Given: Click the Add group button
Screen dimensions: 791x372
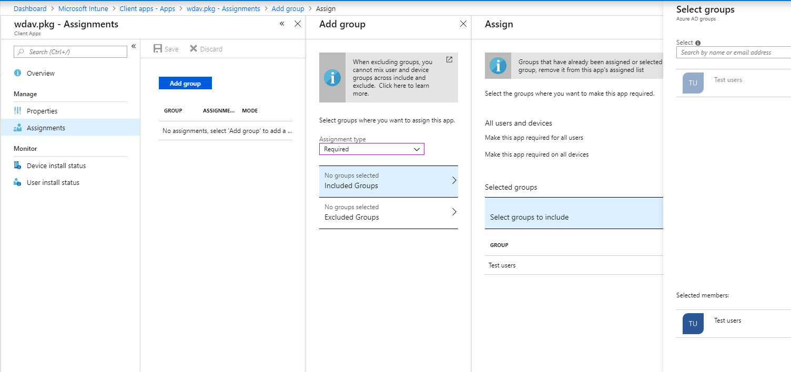Looking at the screenshot, I should pos(185,84).
